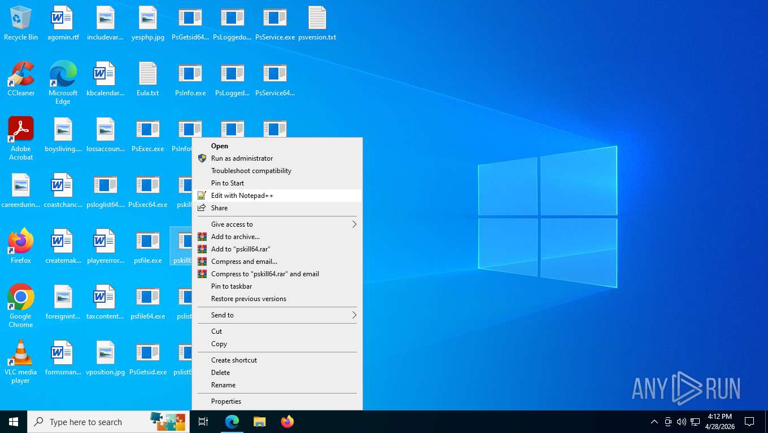
Task: Select the includevar image file
Action: 106,24
